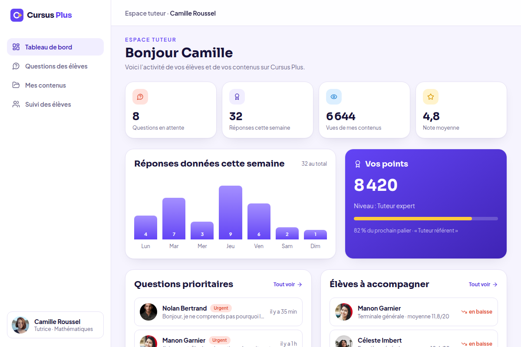
Task: Click the award icon above Réponses cette semaine
Action: click(x=237, y=97)
